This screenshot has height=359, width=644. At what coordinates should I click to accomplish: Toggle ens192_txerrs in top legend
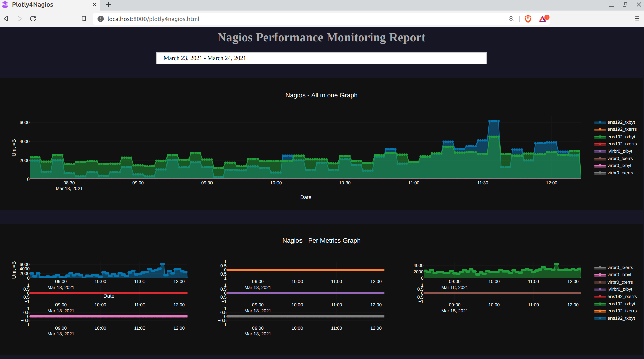(x=616, y=129)
